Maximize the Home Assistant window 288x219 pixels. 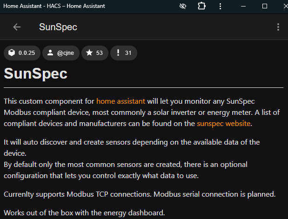click(264, 7)
